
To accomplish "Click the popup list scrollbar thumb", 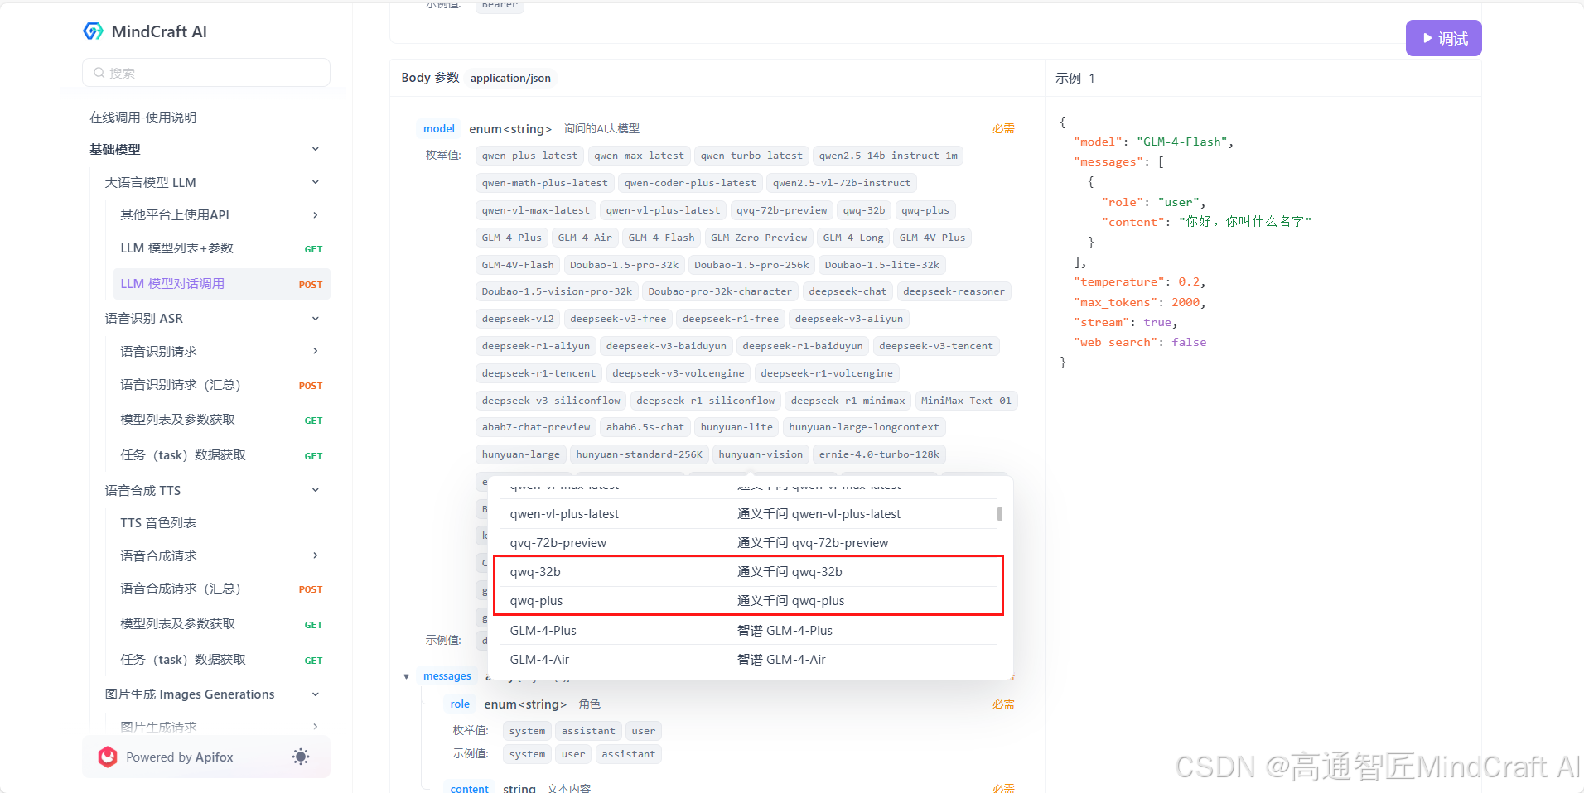I will (1000, 514).
